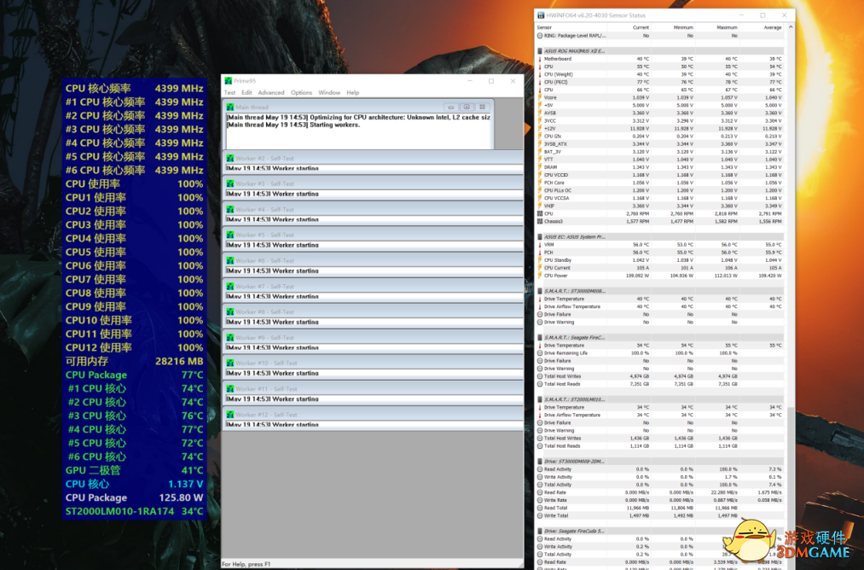The image size is (864, 570).
Task: Select the Write Total 1,497 MB row
Action: (660, 516)
